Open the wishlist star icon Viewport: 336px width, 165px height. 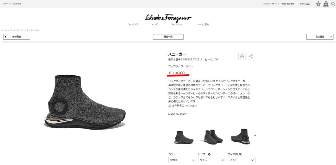(319, 4)
